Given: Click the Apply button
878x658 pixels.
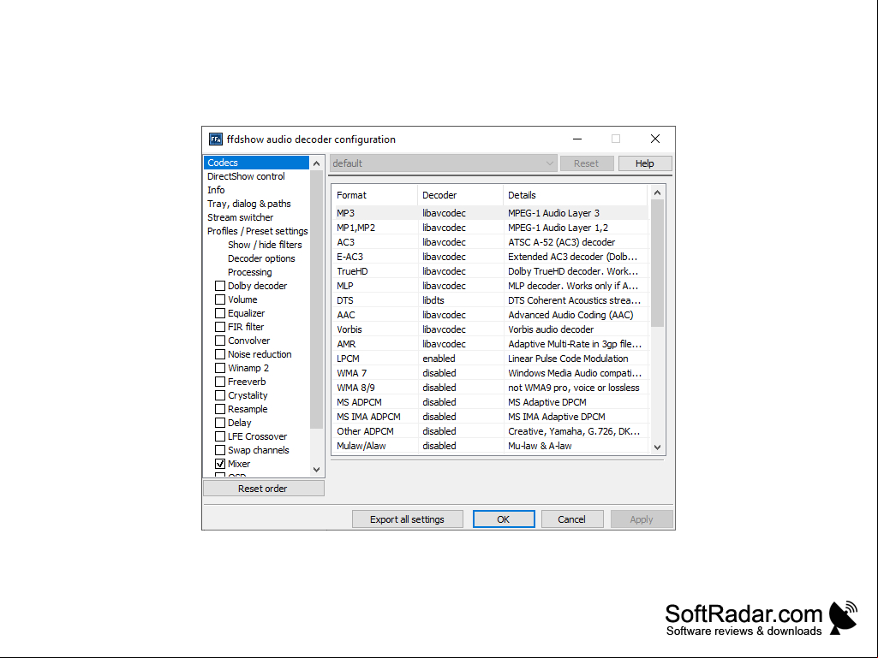Looking at the screenshot, I should click(641, 519).
